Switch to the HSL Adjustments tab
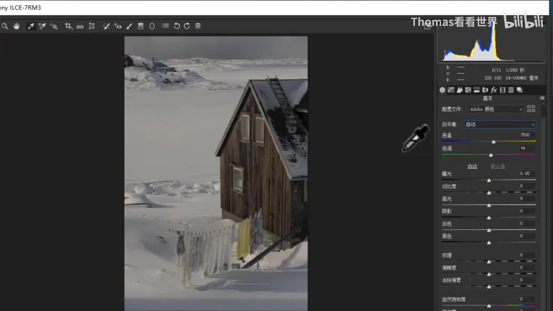Image resolution: width=553 pixels, height=311 pixels. (468, 90)
